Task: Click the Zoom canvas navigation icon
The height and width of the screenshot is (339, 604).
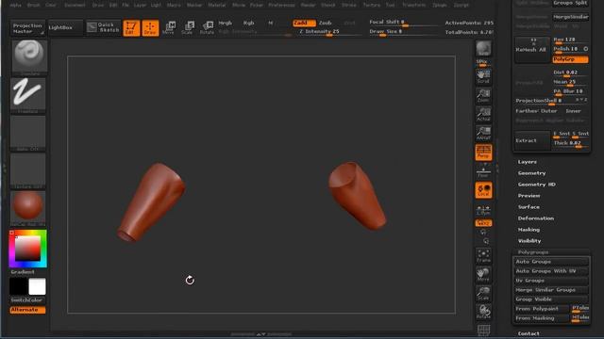Action: [x=483, y=95]
